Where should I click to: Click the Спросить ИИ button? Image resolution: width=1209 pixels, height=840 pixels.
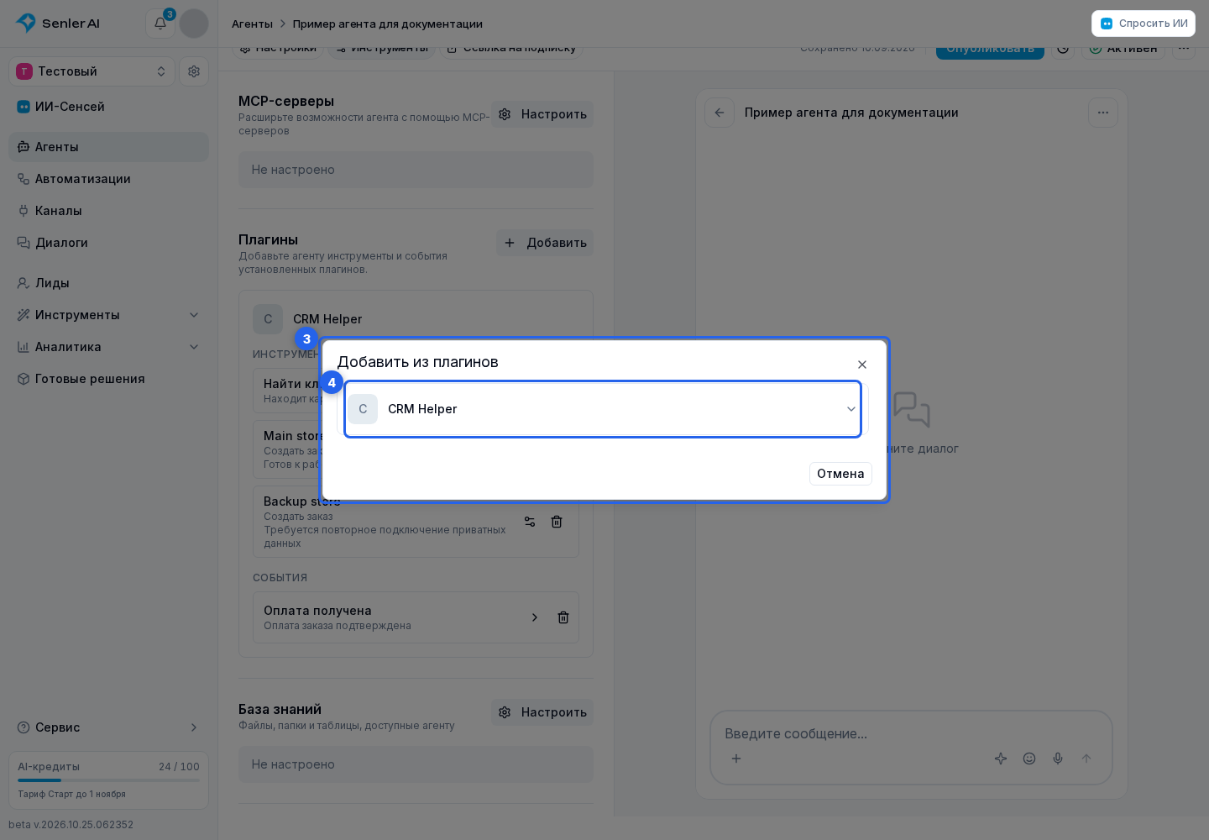click(x=1144, y=24)
